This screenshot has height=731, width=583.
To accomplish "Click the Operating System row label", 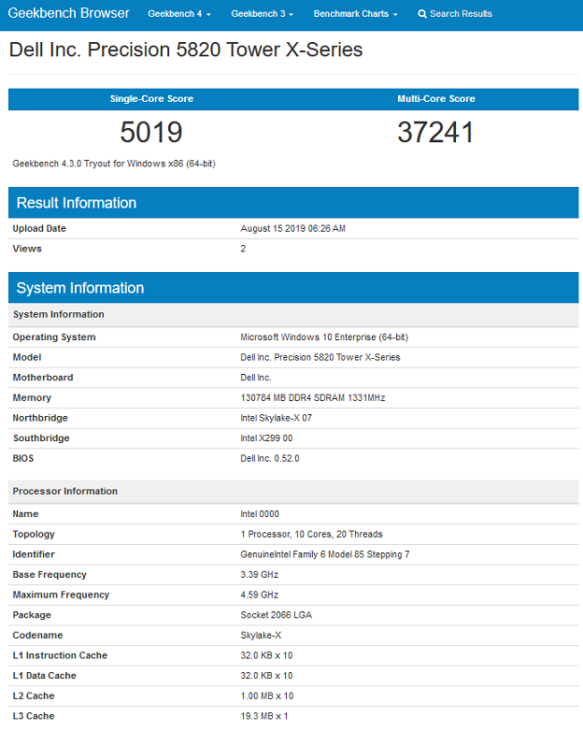I will (54, 337).
